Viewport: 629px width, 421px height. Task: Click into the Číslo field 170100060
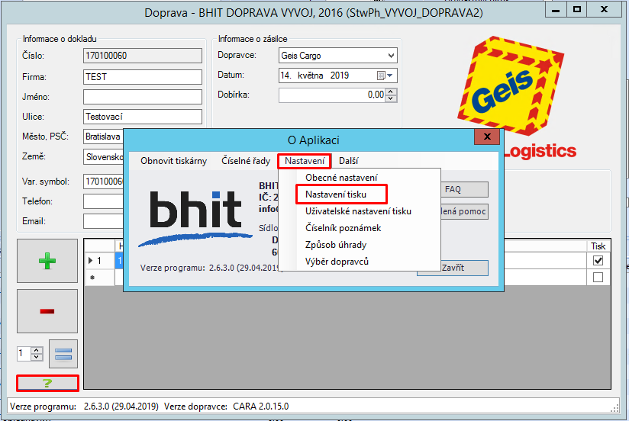[143, 56]
